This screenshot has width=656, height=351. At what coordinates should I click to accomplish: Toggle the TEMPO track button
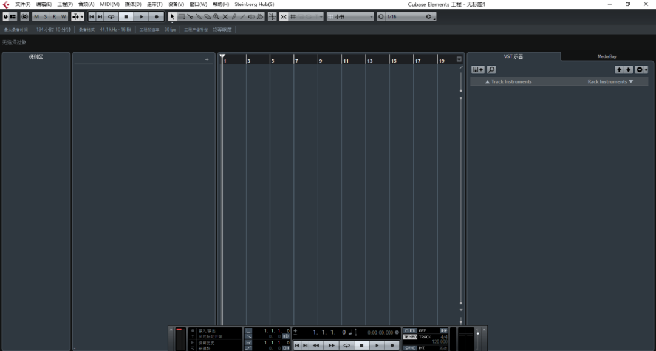pos(410,336)
